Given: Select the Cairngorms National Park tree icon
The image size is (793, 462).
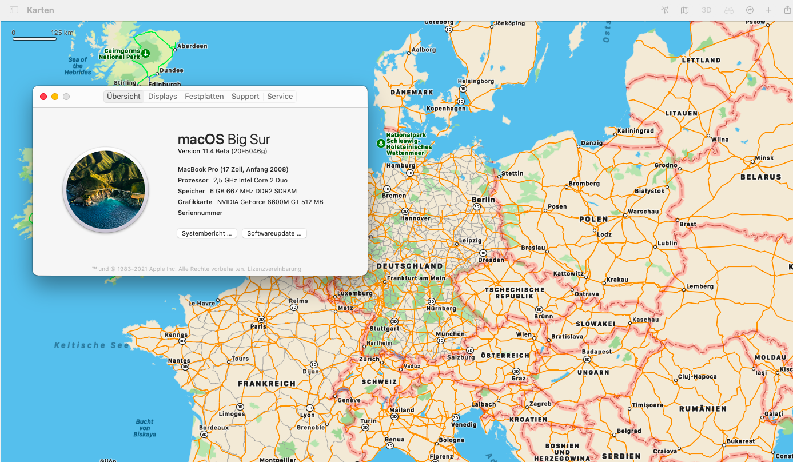Looking at the screenshot, I should pos(146,54).
